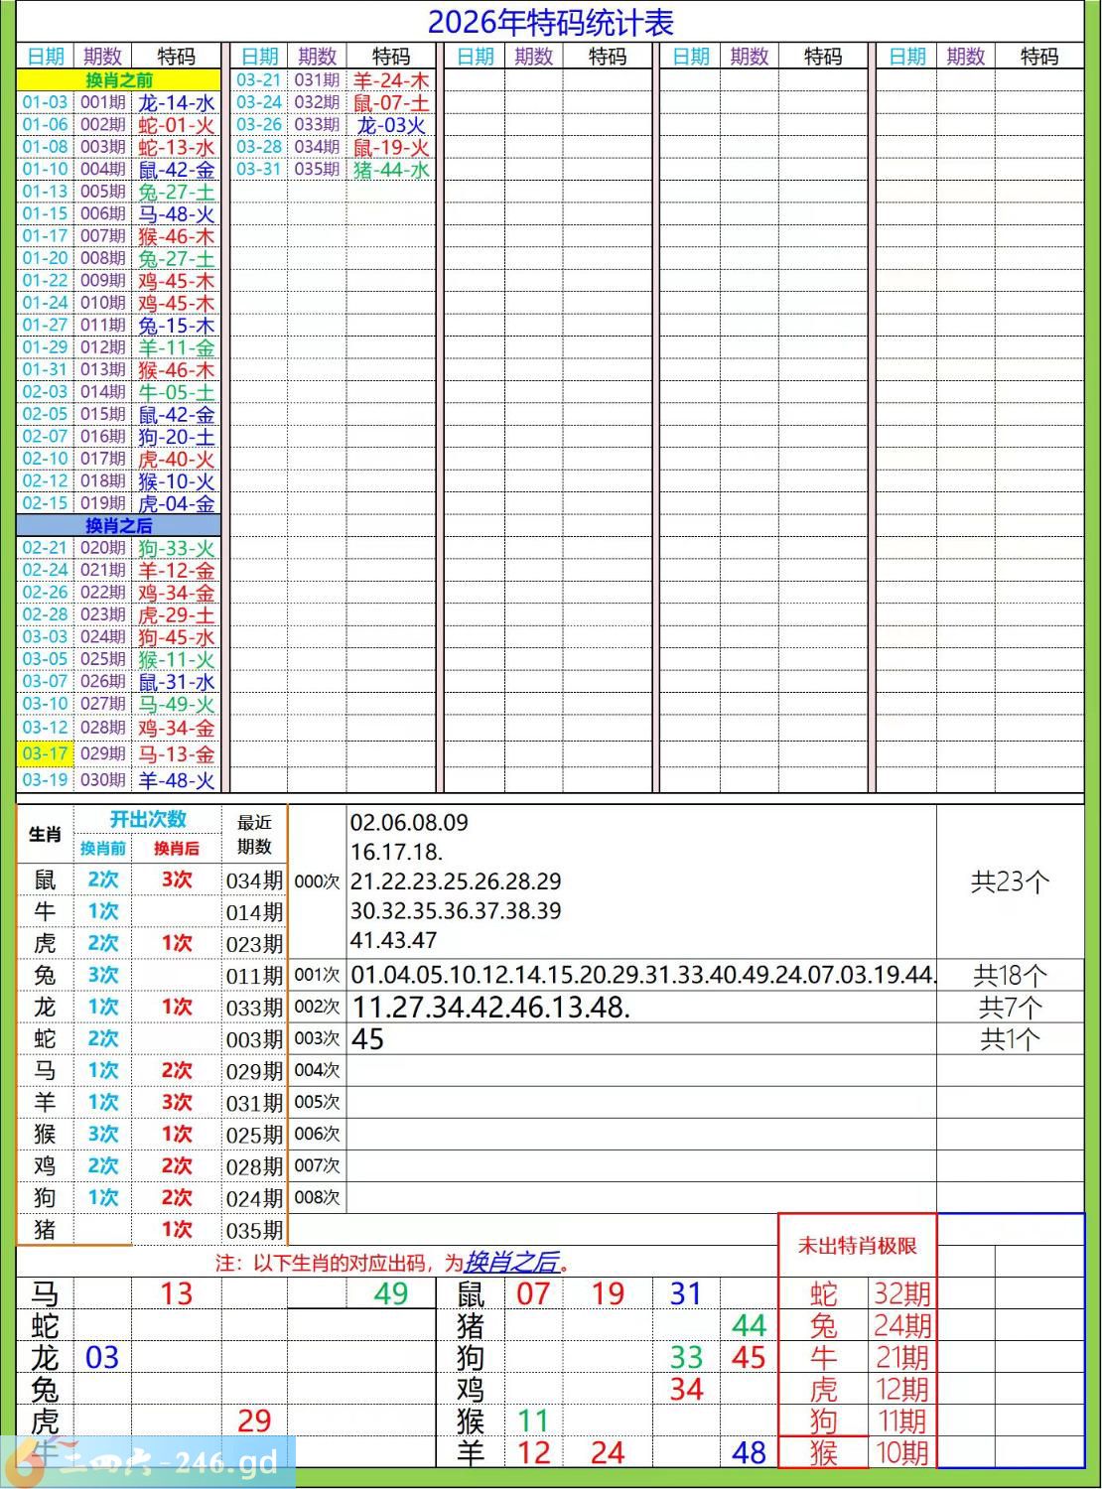Screen dimensions: 1102x1489
Task: Open the underlined 换肖之后 link in note
Action: tap(511, 1263)
